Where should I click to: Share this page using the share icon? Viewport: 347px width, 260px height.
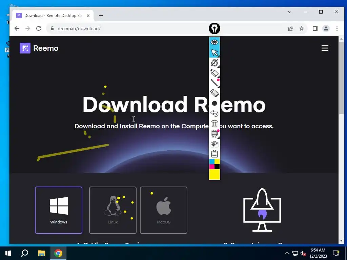291,28
